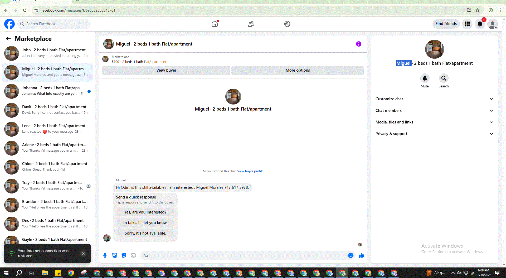Image resolution: width=506 pixels, height=278 pixels.
Task: Search in conversation using magnifier icon
Action: click(444, 78)
